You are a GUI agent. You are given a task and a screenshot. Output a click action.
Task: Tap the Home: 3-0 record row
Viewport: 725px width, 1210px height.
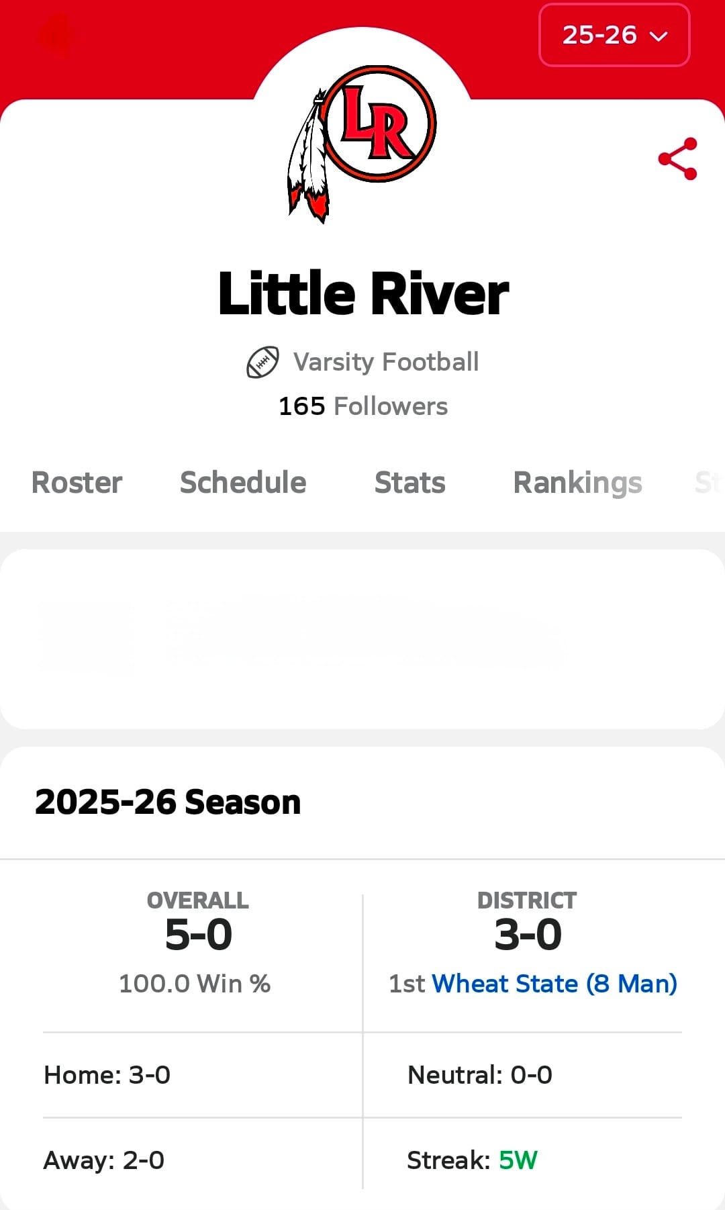[107, 1075]
